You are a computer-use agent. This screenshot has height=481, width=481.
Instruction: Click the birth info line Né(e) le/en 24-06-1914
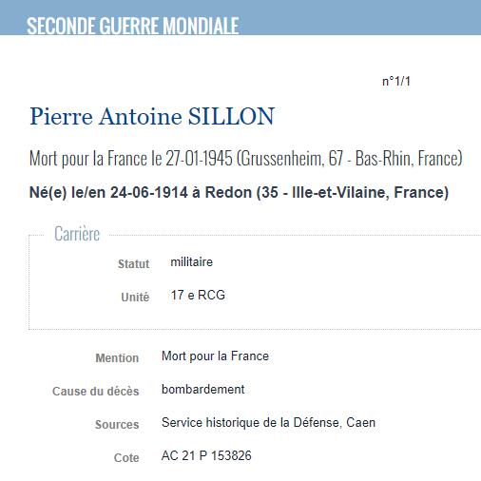coord(239,192)
